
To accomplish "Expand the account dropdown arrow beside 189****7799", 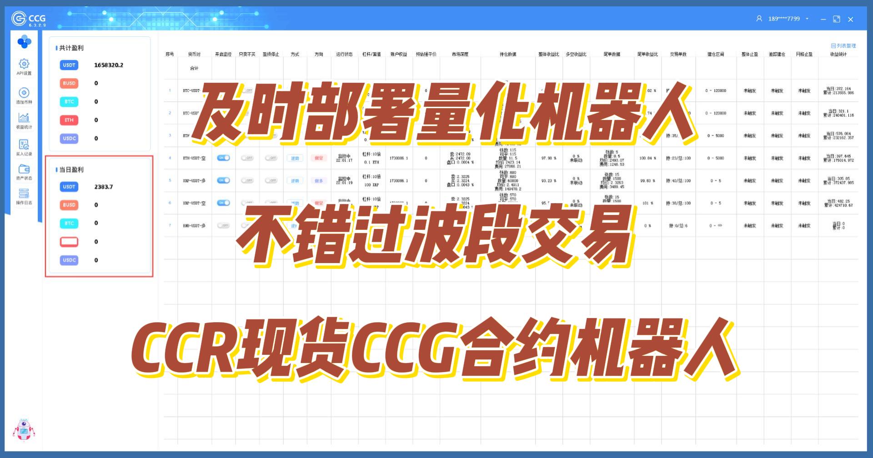I will 807,19.
